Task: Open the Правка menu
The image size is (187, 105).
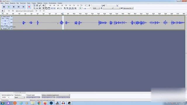Action: pyautogui.click(x=7, y=3)
